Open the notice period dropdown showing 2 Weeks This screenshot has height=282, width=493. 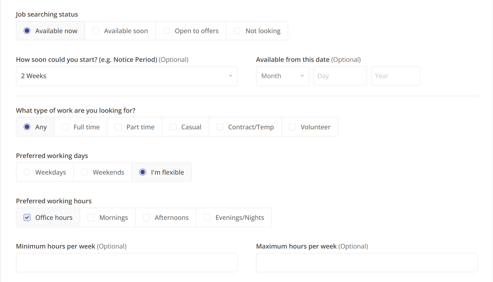click(126, 76)
